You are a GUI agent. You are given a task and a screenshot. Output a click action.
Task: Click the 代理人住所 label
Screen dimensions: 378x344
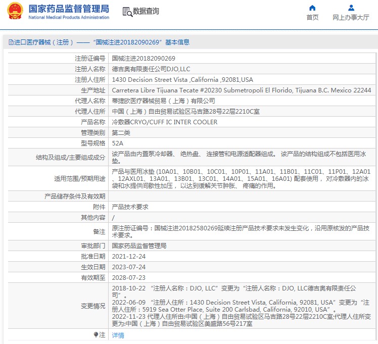pos(90,111)
